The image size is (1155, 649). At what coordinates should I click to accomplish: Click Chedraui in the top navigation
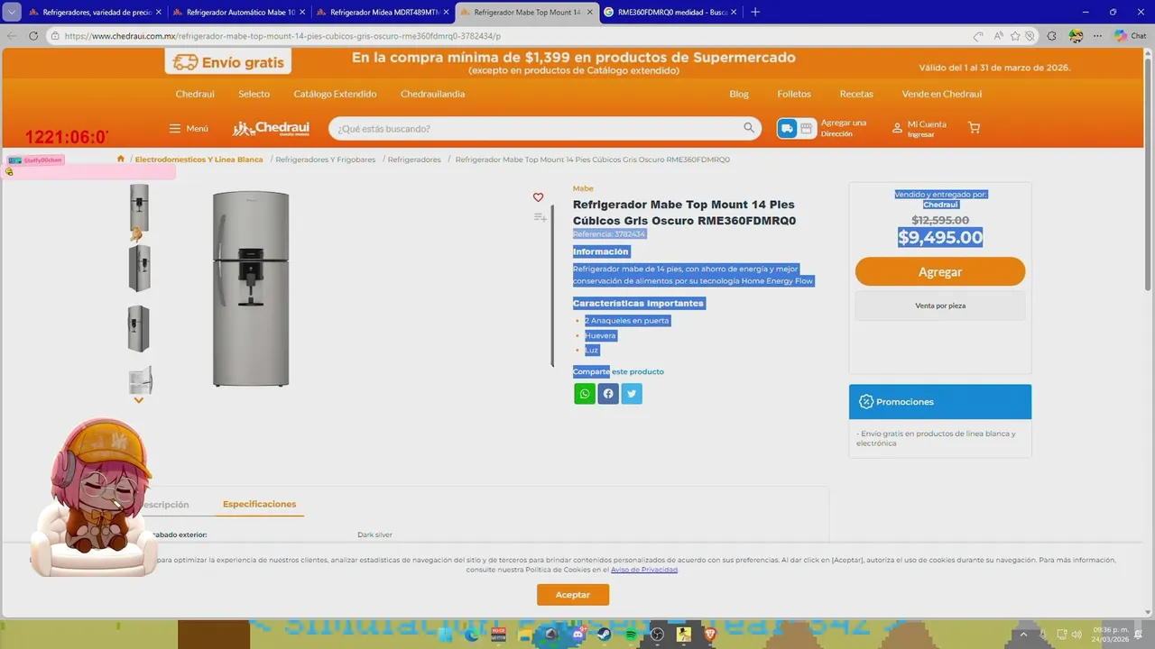tap(195, 94)
